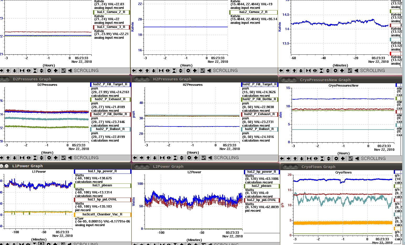Click waveform refresh icon in H2Pressures toolbar

[x=204, y=158]
